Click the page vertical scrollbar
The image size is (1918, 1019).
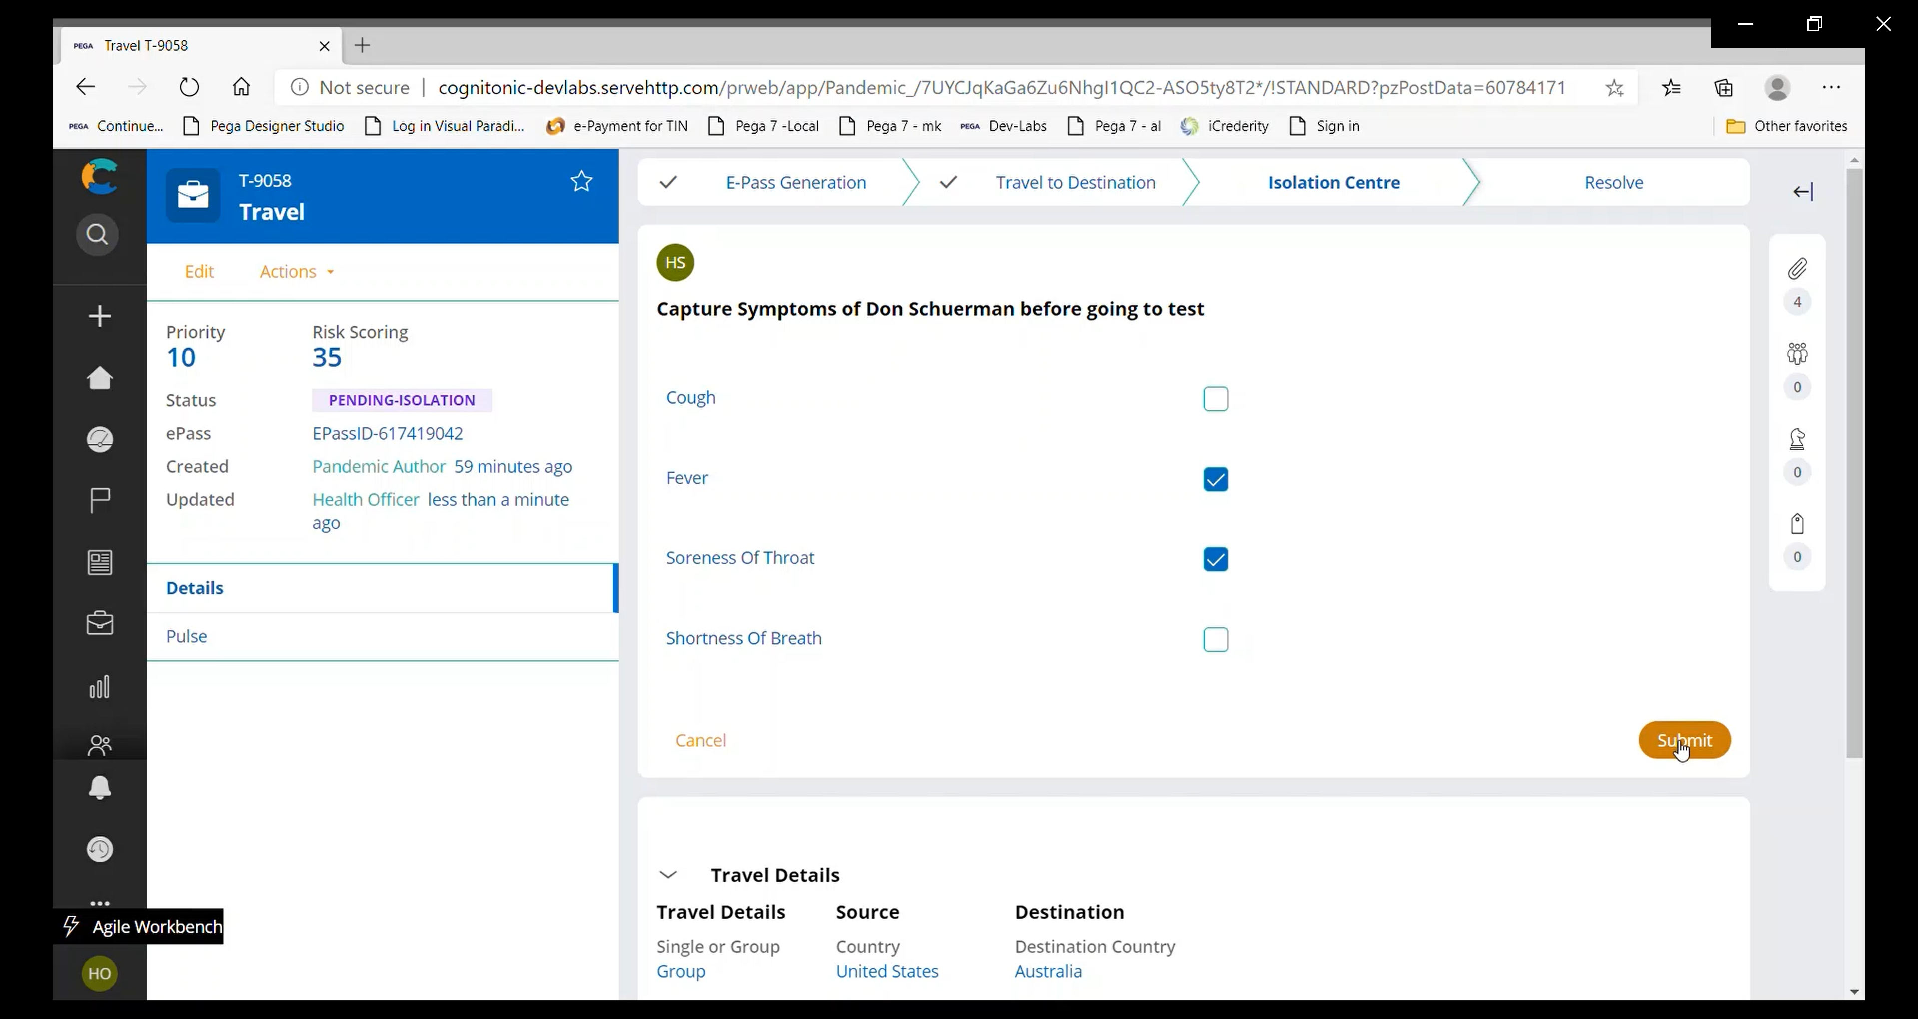(x=1854, y=462)
